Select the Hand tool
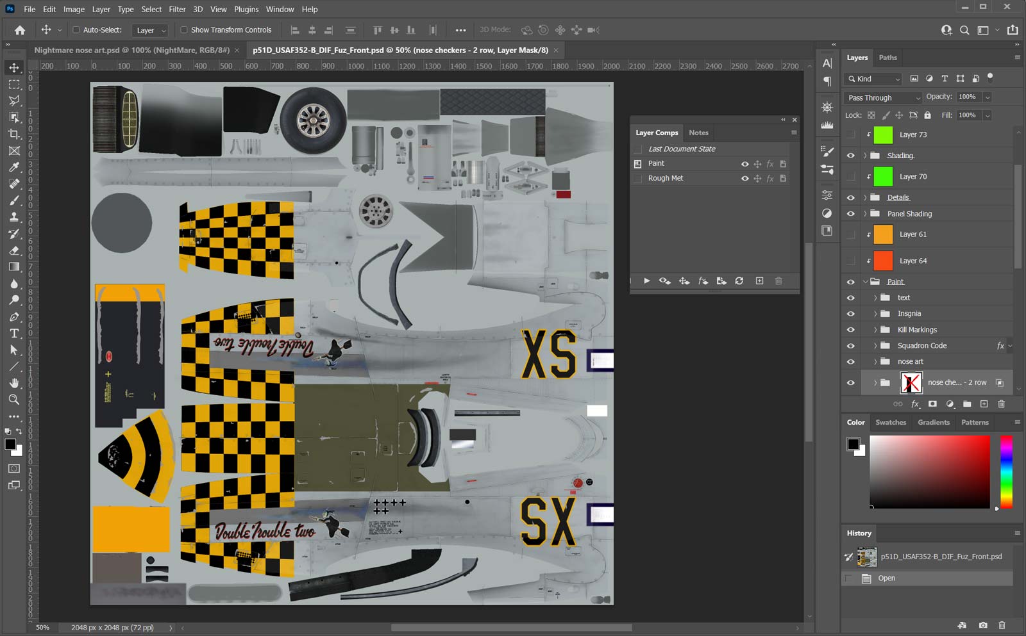This screenshot has height=636, width=1026. click(14, 383)
